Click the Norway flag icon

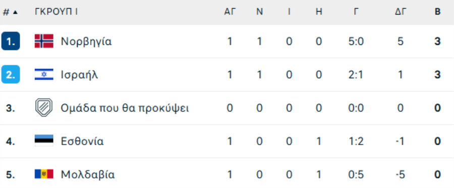[44, 41]
